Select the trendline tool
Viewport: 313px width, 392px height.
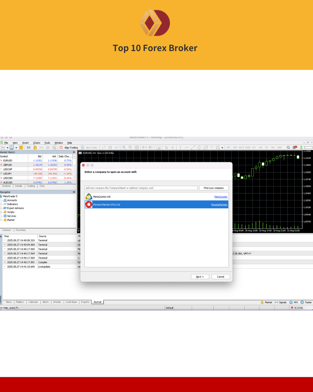(193, 148)
